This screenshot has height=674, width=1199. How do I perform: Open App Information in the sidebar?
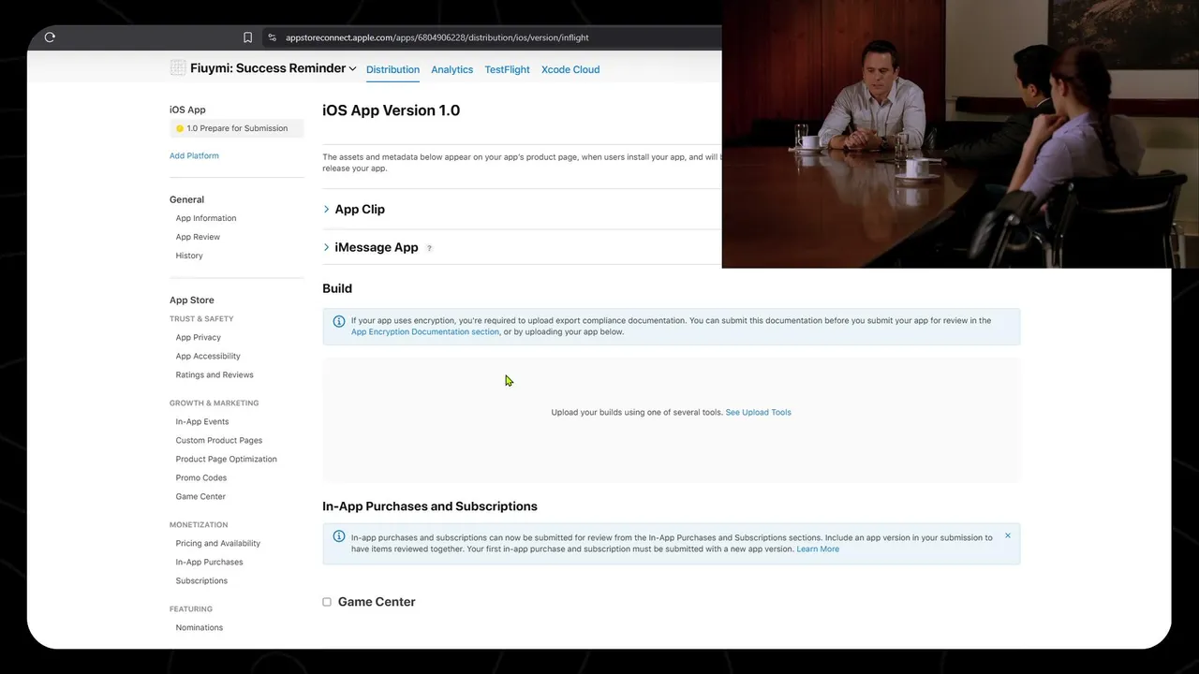point(206,218)
